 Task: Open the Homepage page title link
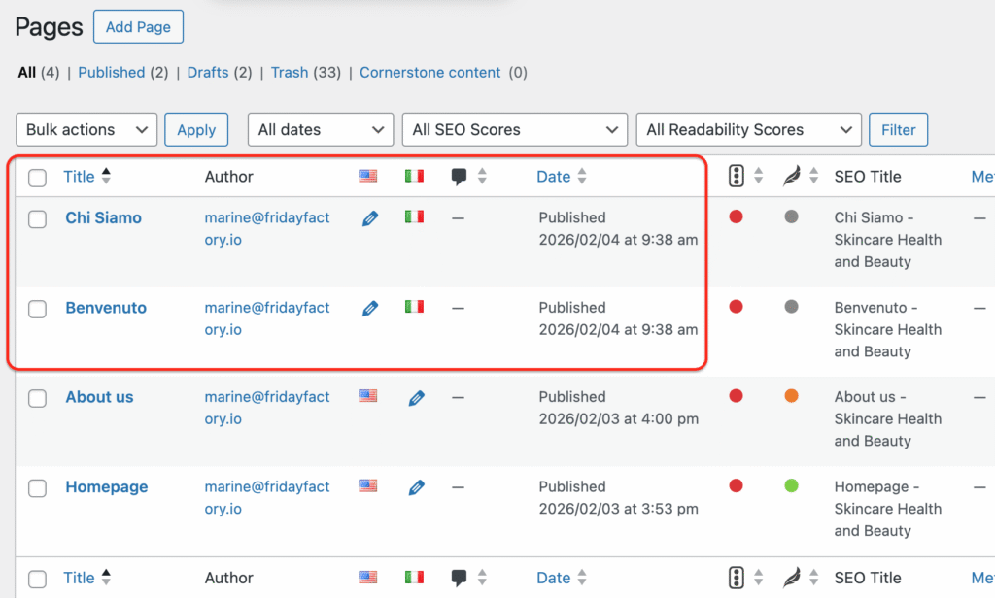tap(106, 486)
